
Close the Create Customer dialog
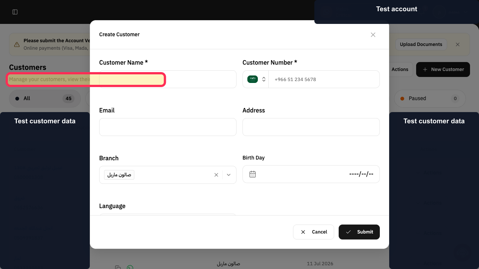point(373,35)
